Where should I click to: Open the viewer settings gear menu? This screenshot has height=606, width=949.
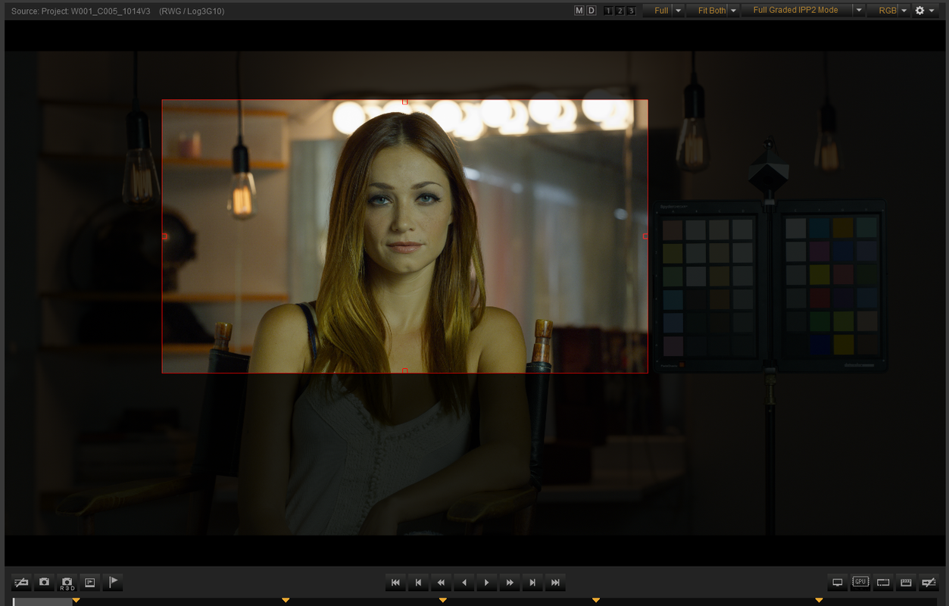[x=924, y=11]
